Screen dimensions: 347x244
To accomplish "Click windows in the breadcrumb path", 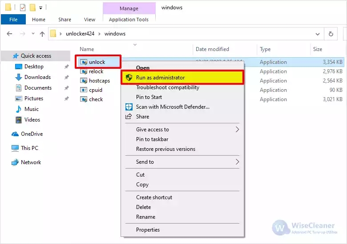I will point(115,34).
